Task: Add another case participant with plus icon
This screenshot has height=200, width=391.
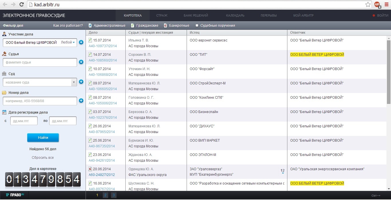Action: (x=81, y=42)
